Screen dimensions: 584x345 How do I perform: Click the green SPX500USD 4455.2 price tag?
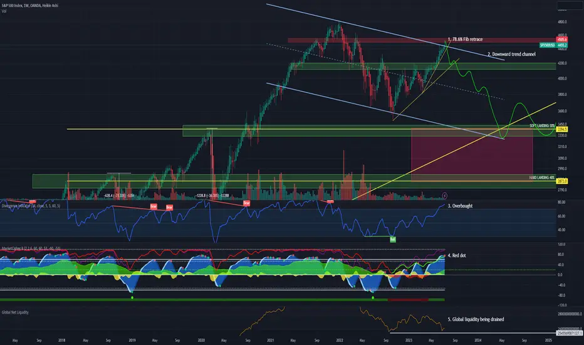point(553,45)
